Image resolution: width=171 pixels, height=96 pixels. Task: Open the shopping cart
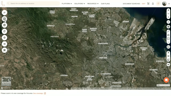tap(148, 3)
